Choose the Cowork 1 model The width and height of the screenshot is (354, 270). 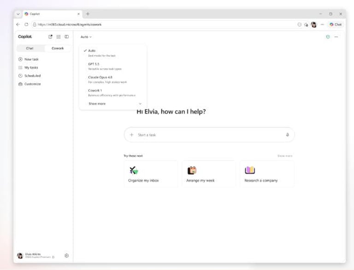pyautogui.click(x=113, y=92)
